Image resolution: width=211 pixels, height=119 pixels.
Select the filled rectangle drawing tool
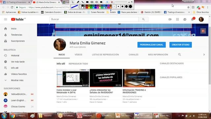point(87,2)
